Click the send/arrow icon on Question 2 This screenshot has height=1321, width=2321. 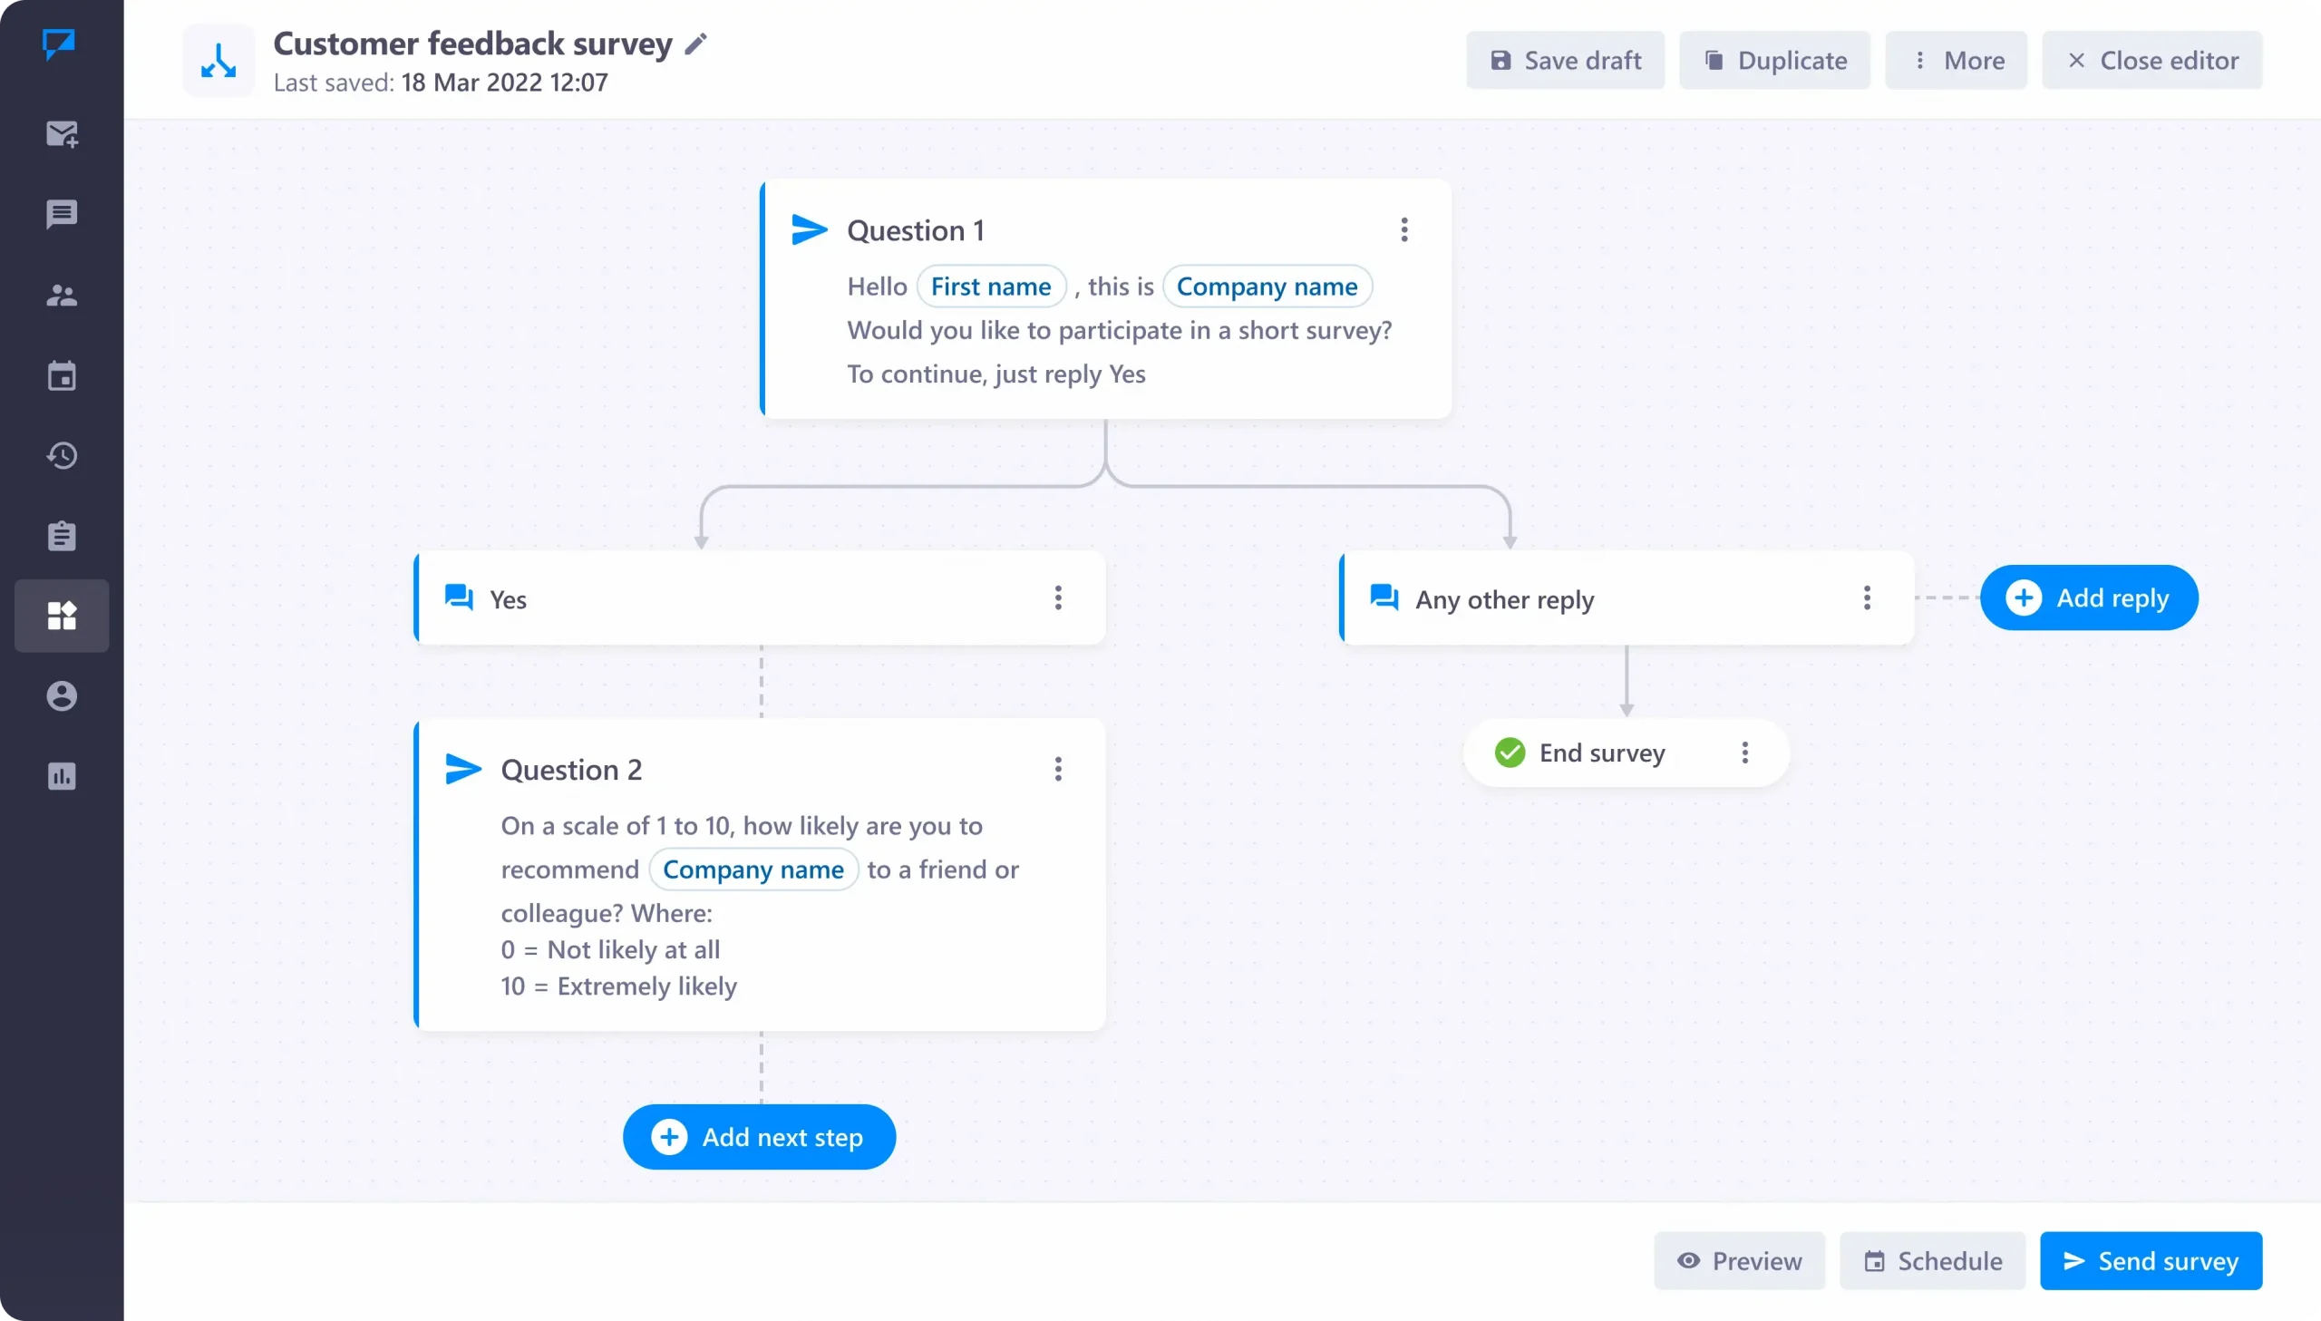(x=462, y=768)
